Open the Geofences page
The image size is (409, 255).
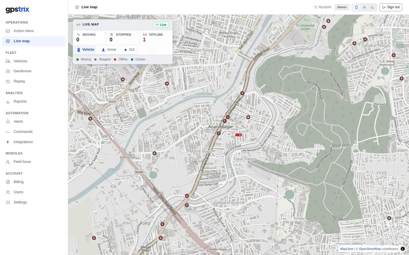tap(34, 71)
